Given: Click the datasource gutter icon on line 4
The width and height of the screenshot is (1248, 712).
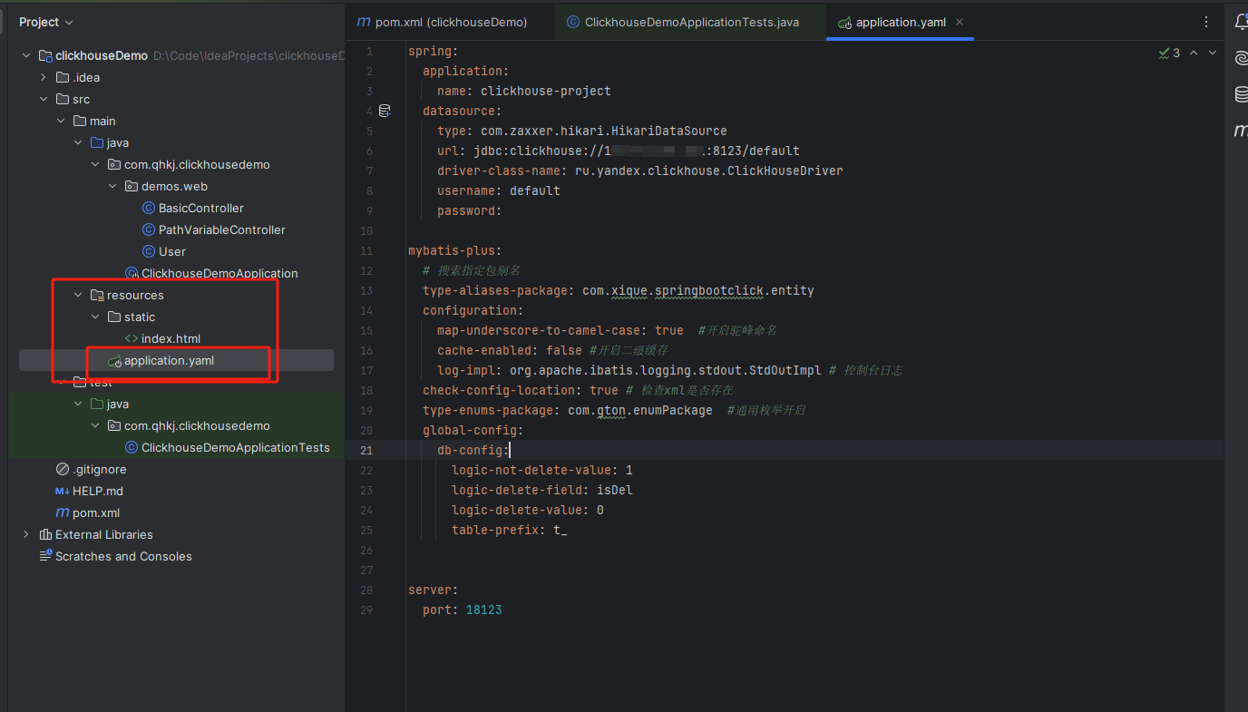Looking at the screenshot, I should click(385, 111).
